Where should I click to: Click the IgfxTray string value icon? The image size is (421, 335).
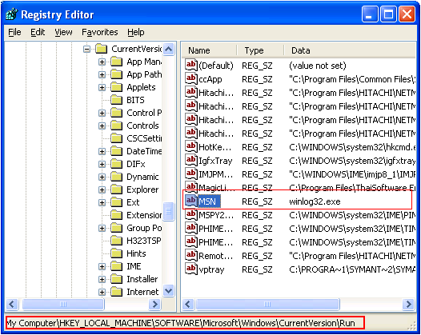pos(191,160)
